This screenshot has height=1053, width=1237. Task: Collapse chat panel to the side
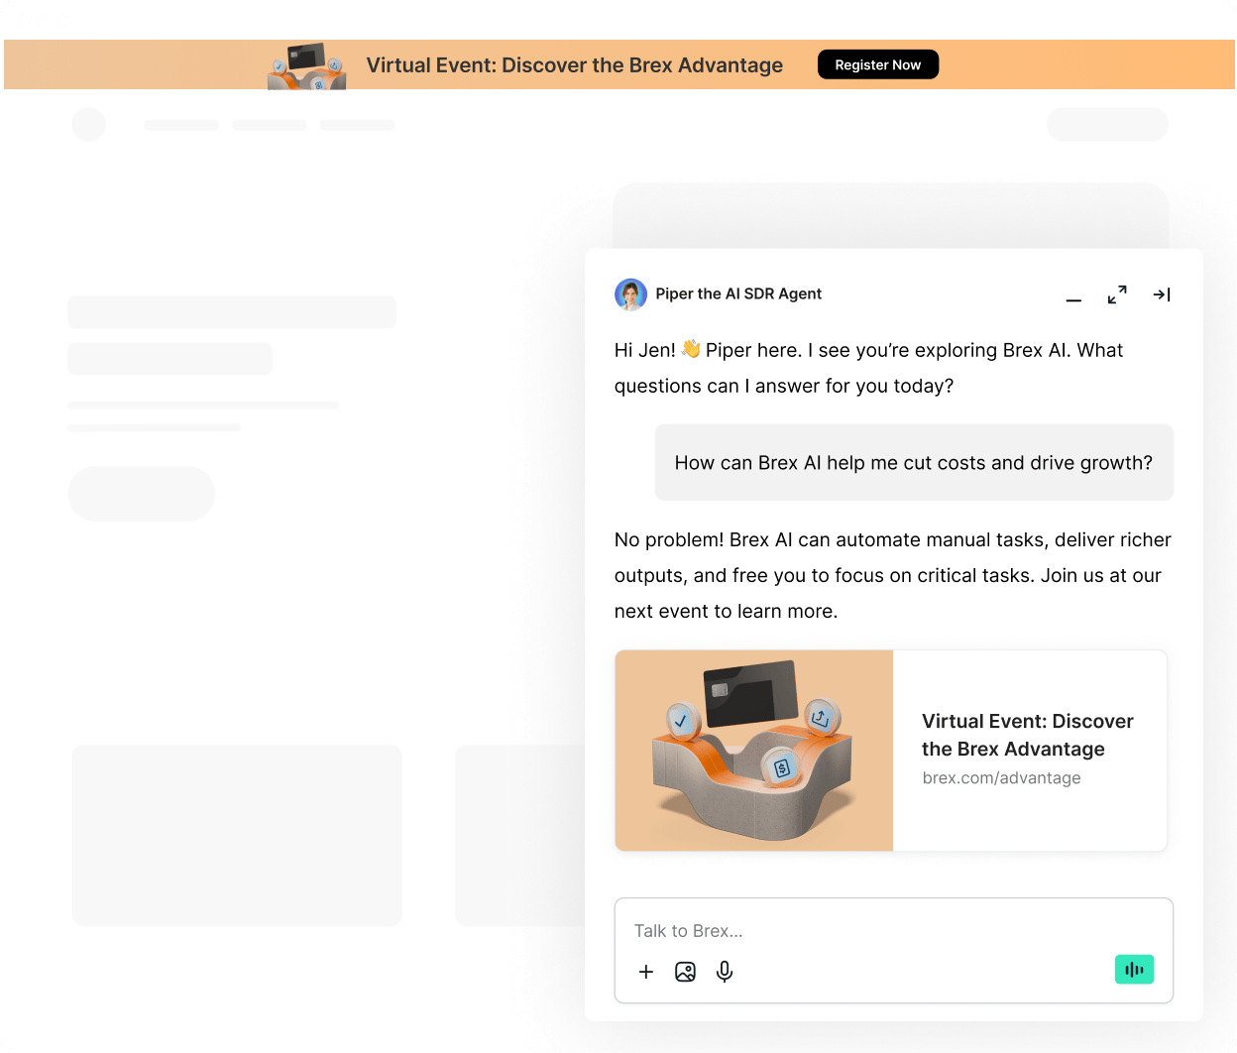pyautogui.click(x=1162, y=294)
